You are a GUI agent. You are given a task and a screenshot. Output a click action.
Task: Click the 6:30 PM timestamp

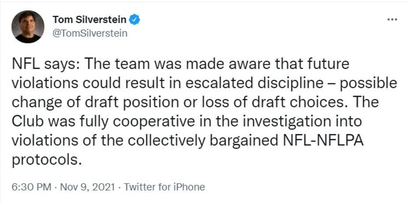tap(31, 187)
